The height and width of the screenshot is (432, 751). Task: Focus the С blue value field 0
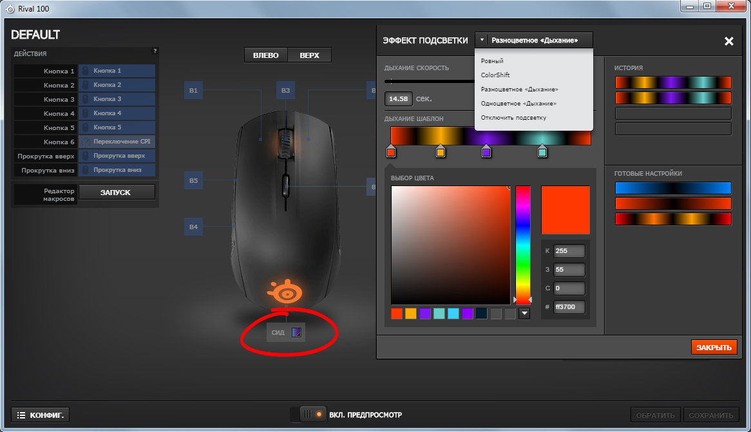(569, 288)
